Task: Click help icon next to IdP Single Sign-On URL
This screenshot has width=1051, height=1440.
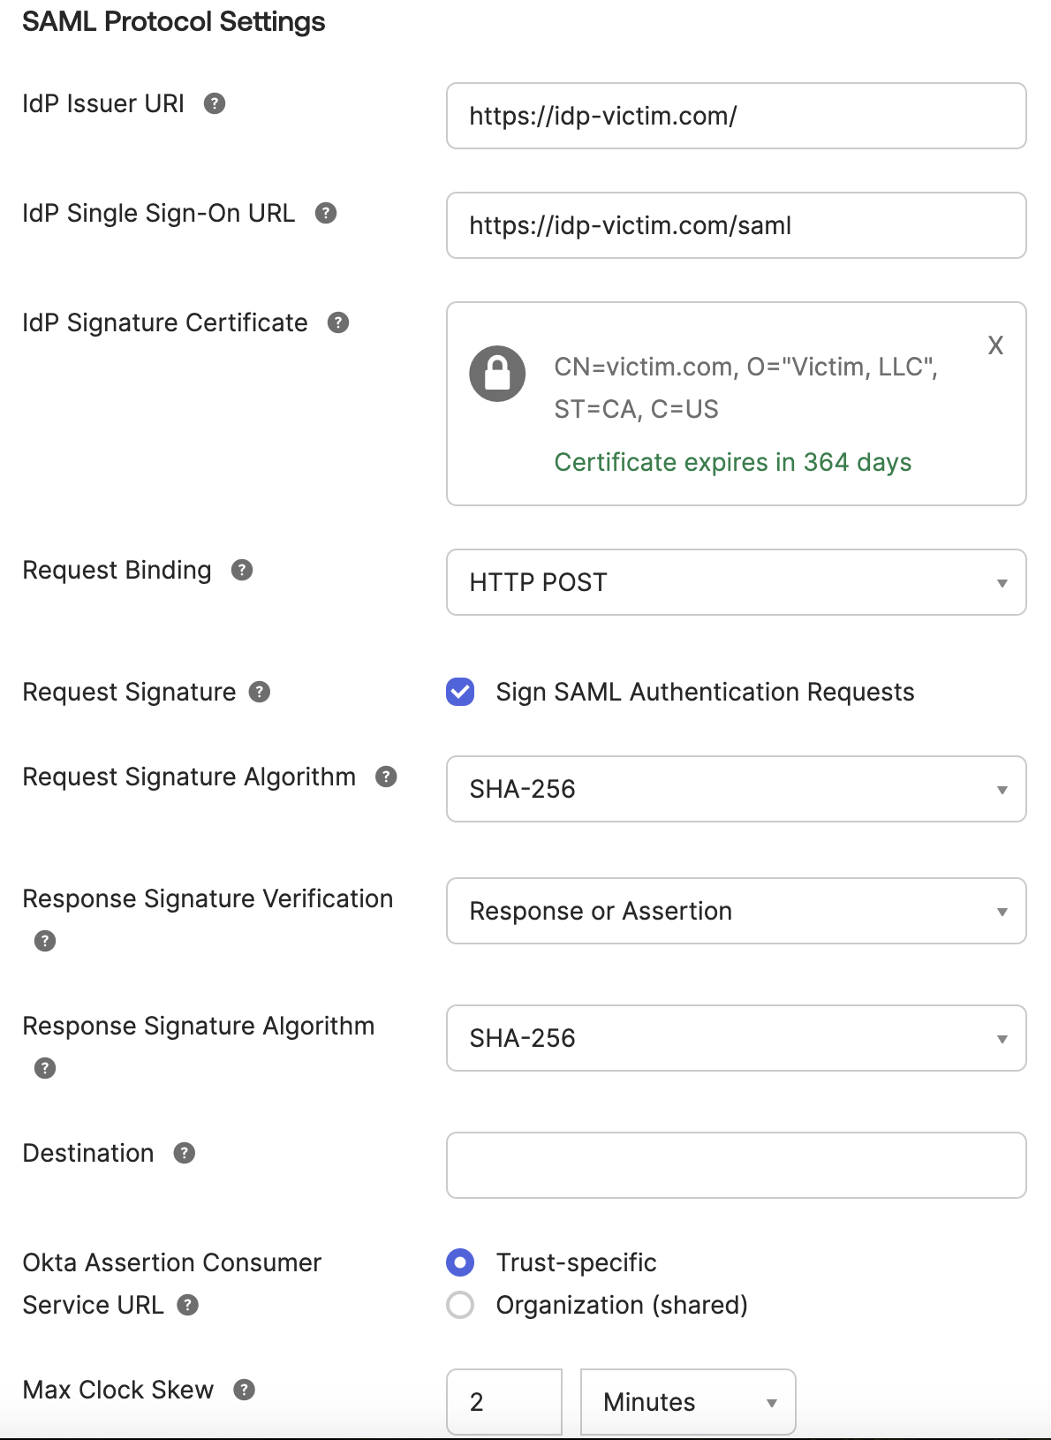Action: click(326, 213)
